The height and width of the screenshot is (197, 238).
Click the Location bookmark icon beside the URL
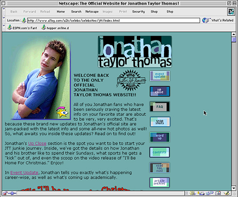point(24,20)
